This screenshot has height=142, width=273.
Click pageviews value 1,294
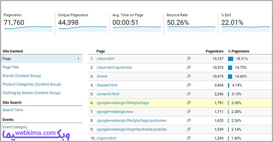(x=219, y=138)
